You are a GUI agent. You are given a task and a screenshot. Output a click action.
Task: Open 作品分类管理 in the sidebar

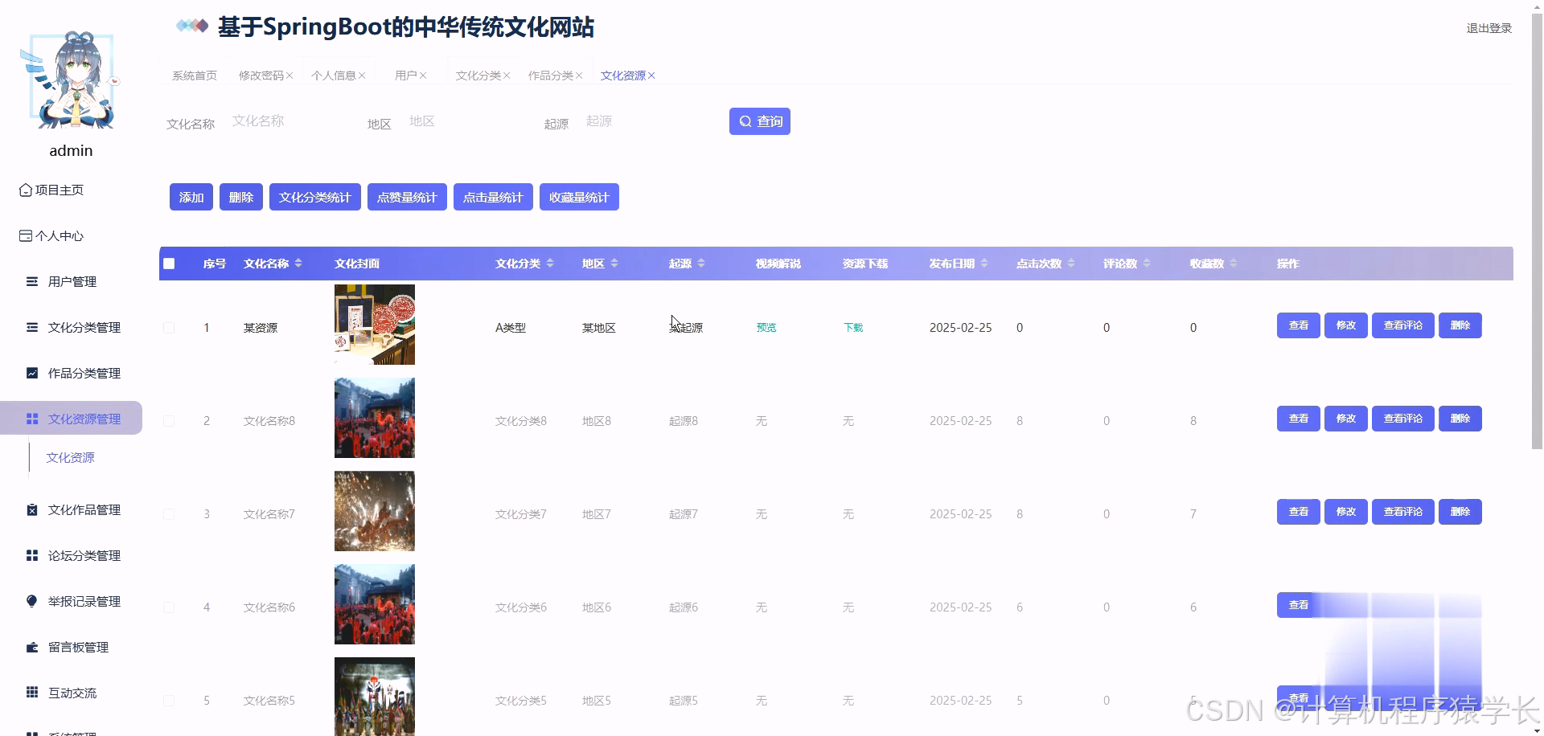pos(84,373)
